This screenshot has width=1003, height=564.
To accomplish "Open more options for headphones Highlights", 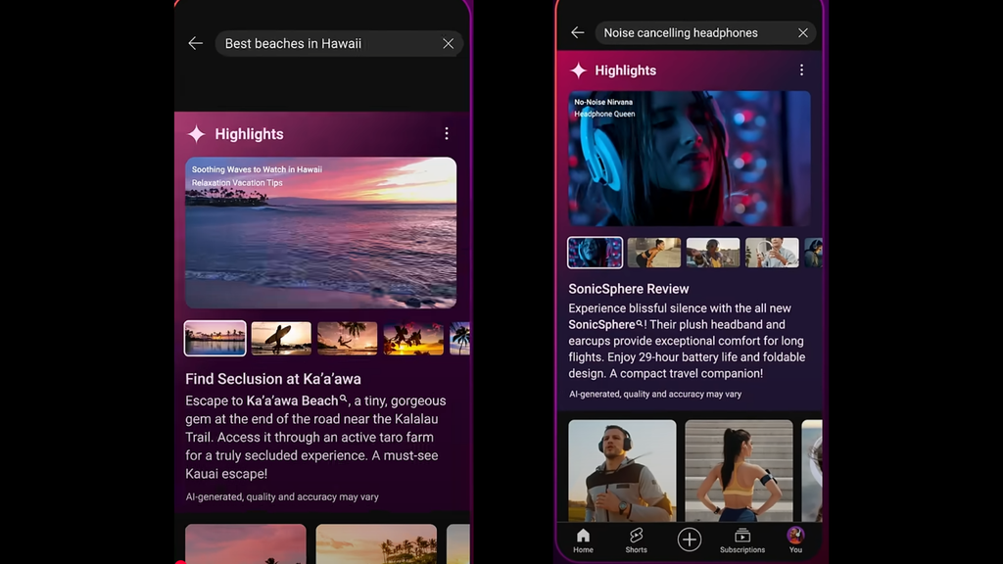I will (x=801, y=70).
